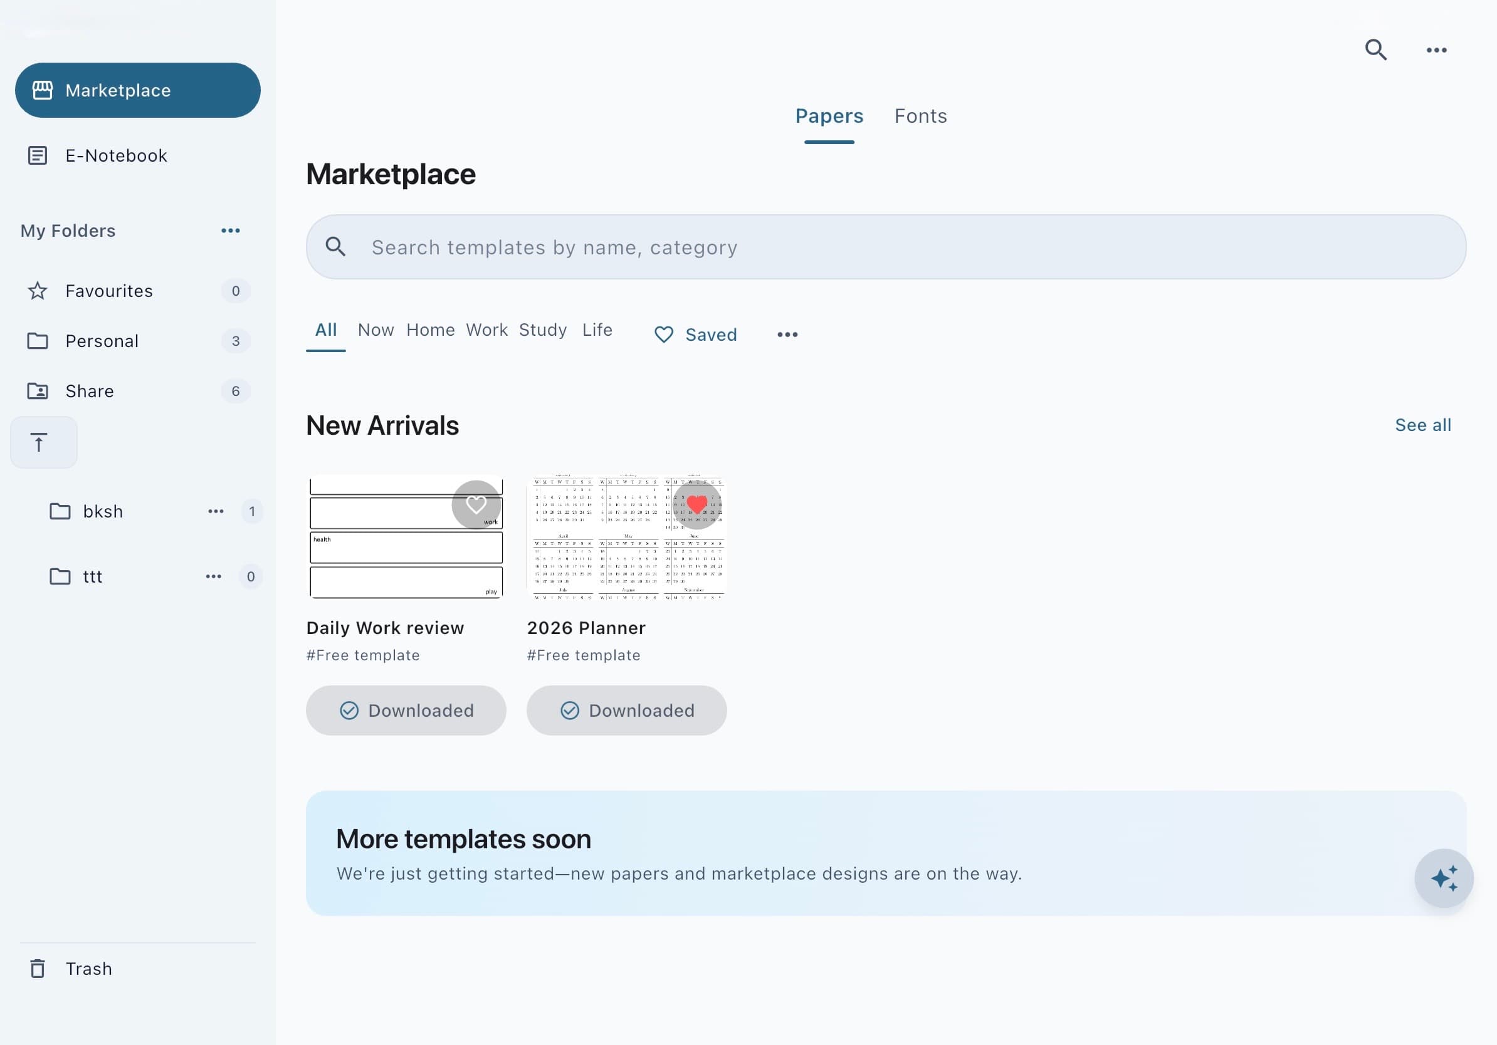Open the Marketplace sidebar item
1497x1045 pixels.
(137, 91)
